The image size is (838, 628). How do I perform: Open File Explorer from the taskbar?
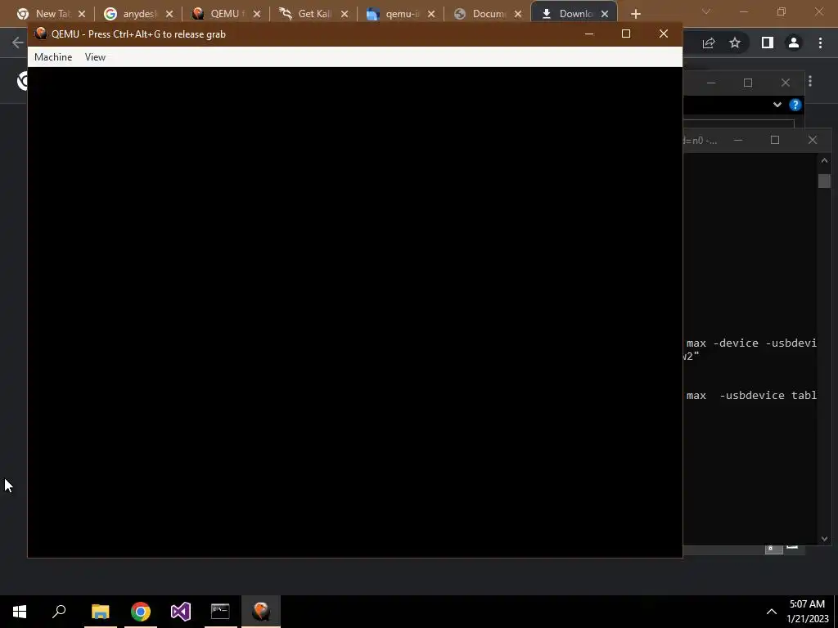pyautogui.click(x=100, y=612)
